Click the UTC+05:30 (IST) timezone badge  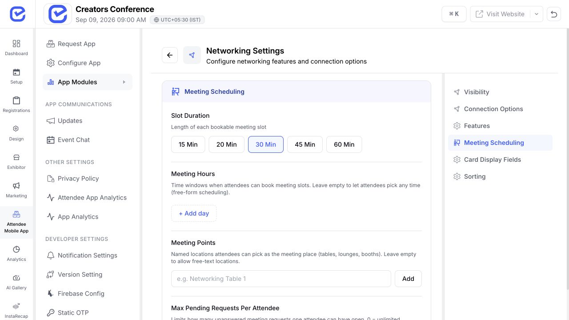tap(177, 20)
